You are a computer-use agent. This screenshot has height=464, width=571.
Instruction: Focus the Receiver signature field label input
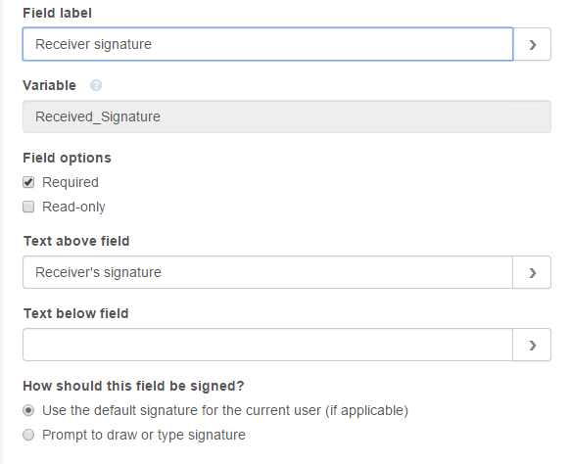[x=267, y=44]
